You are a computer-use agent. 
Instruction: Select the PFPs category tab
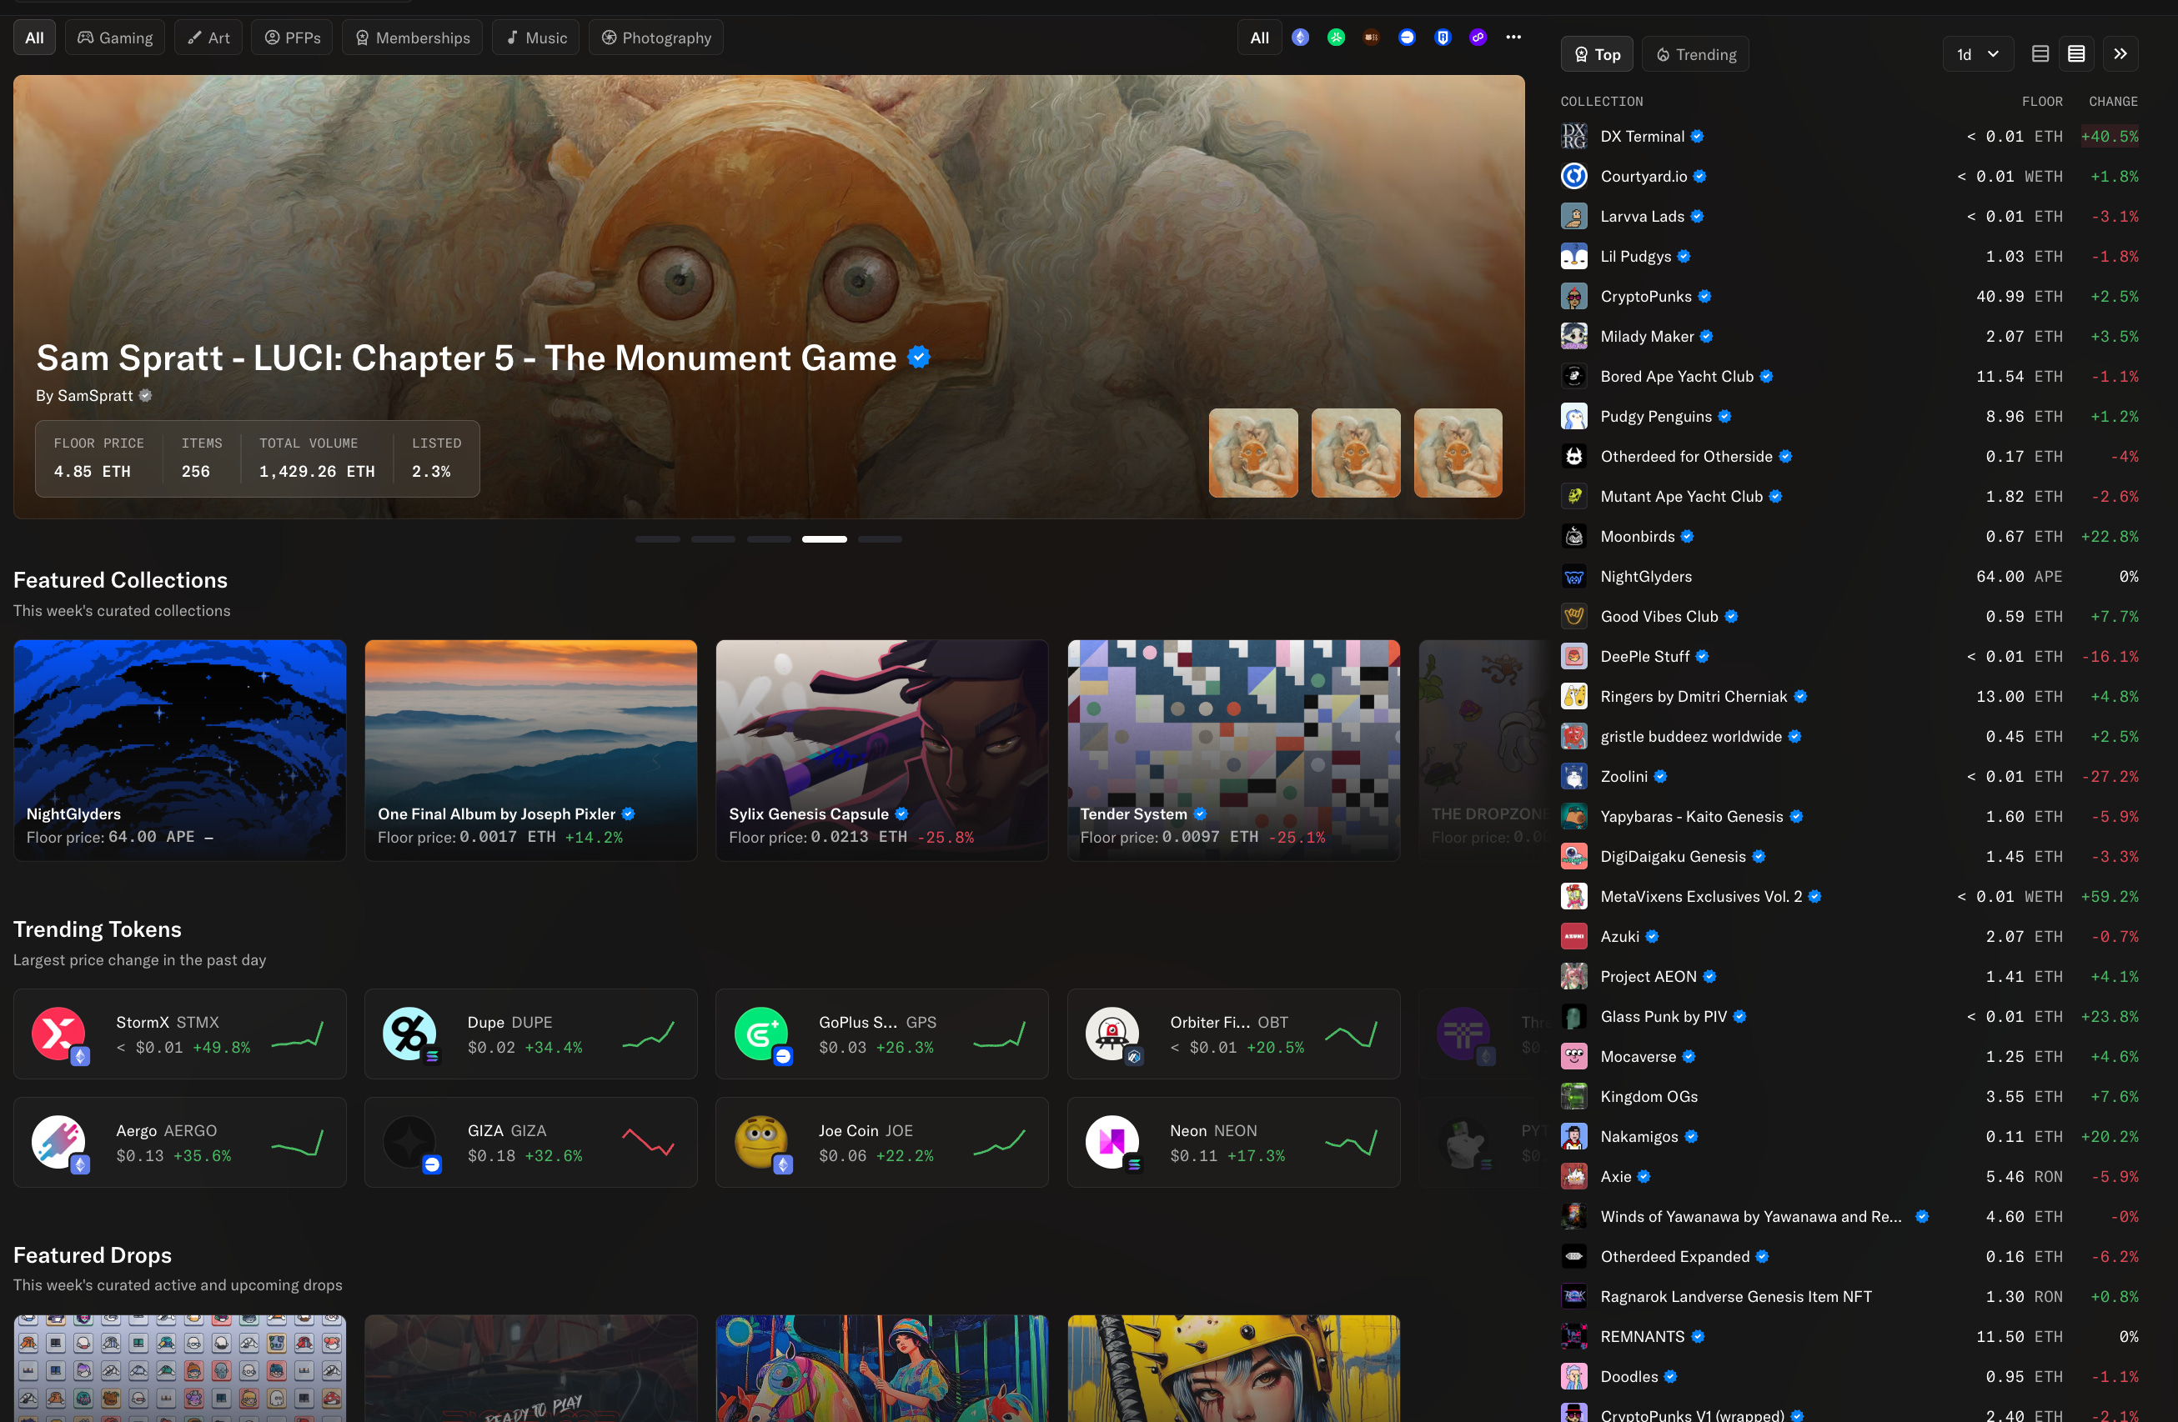293,38
